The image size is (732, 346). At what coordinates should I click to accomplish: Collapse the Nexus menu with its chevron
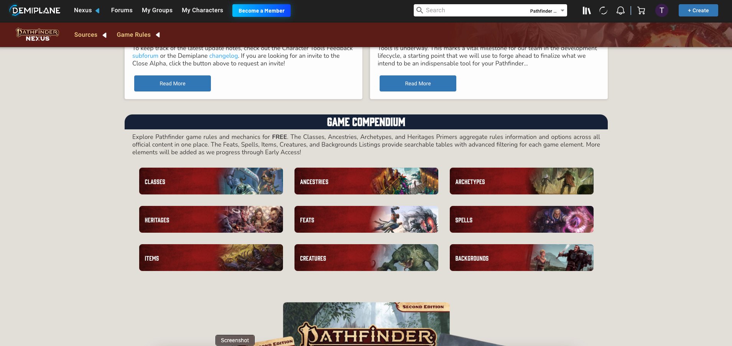97,11
